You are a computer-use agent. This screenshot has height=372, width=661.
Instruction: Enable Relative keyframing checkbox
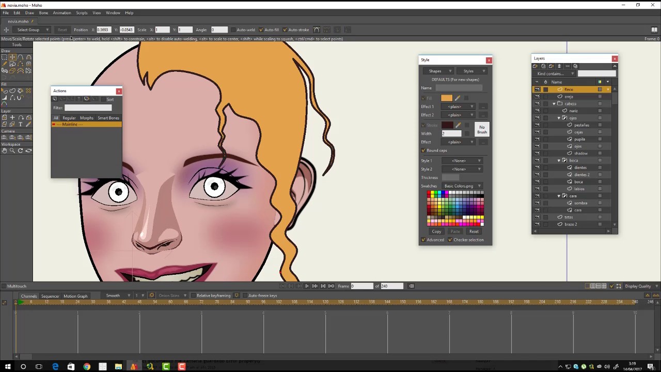[193, 296]
